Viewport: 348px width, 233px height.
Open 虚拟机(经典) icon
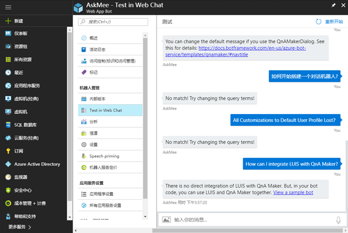(8, 99)
